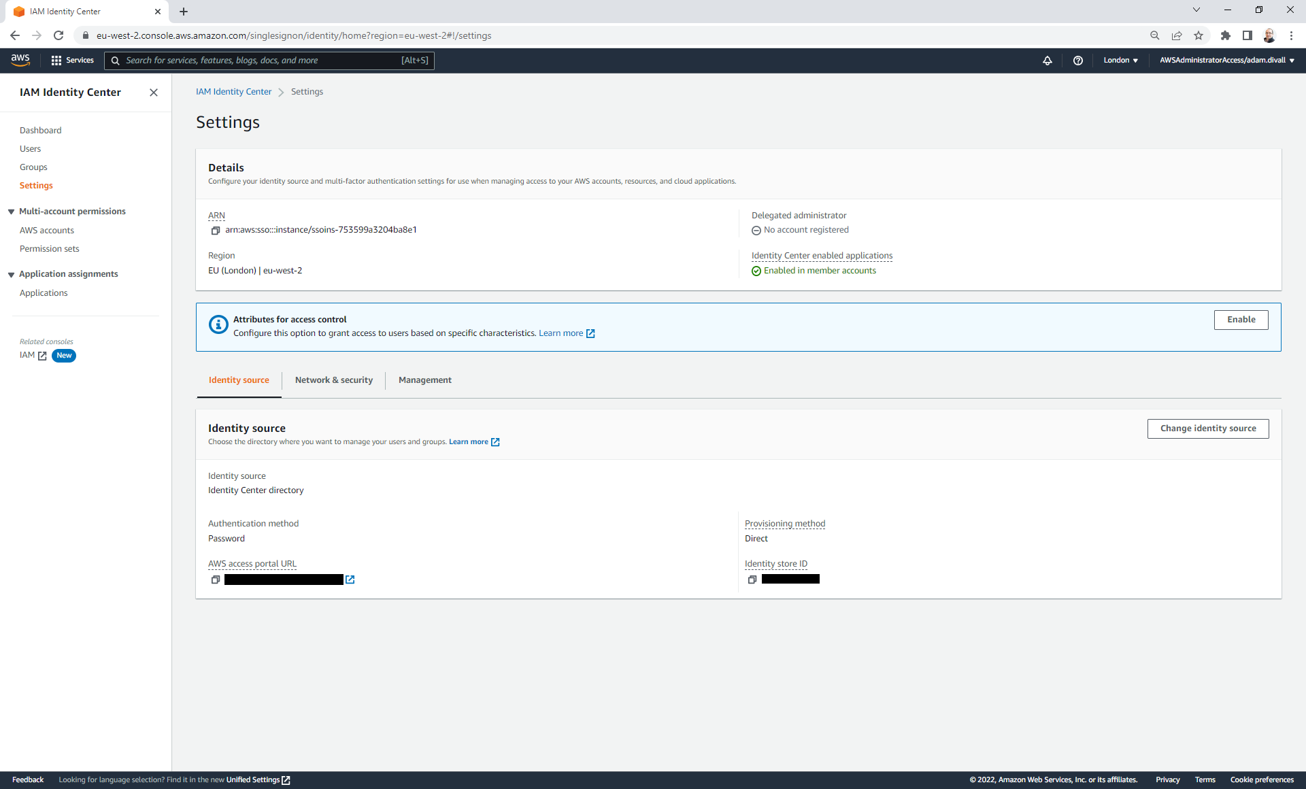The height and width of the screenshot is (789, 1306).
Task: Click the AWS services search field
Action: (x=272, y=61)
